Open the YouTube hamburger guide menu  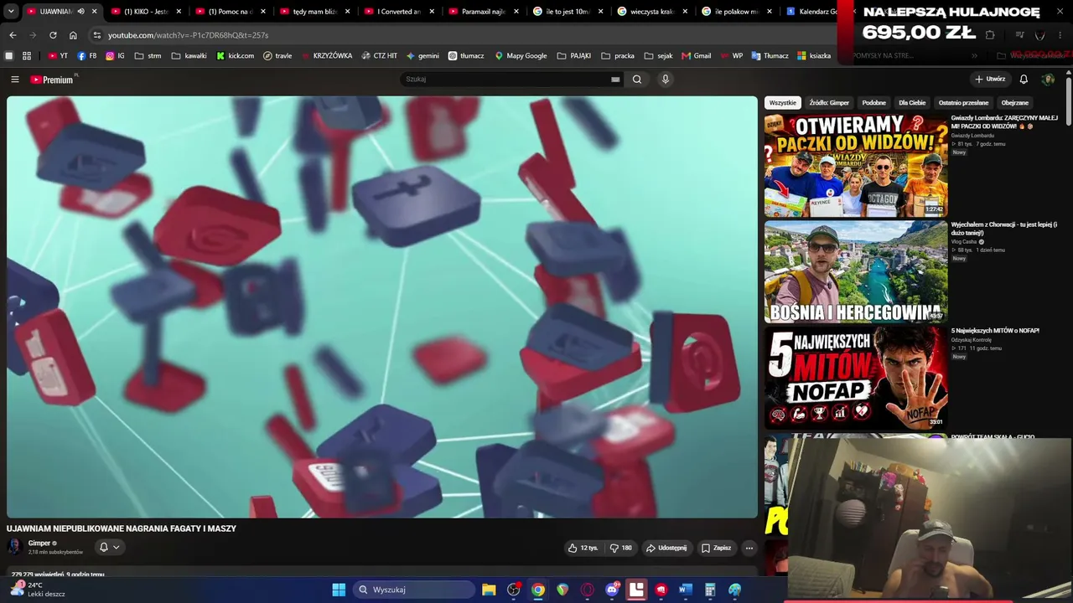15,80
